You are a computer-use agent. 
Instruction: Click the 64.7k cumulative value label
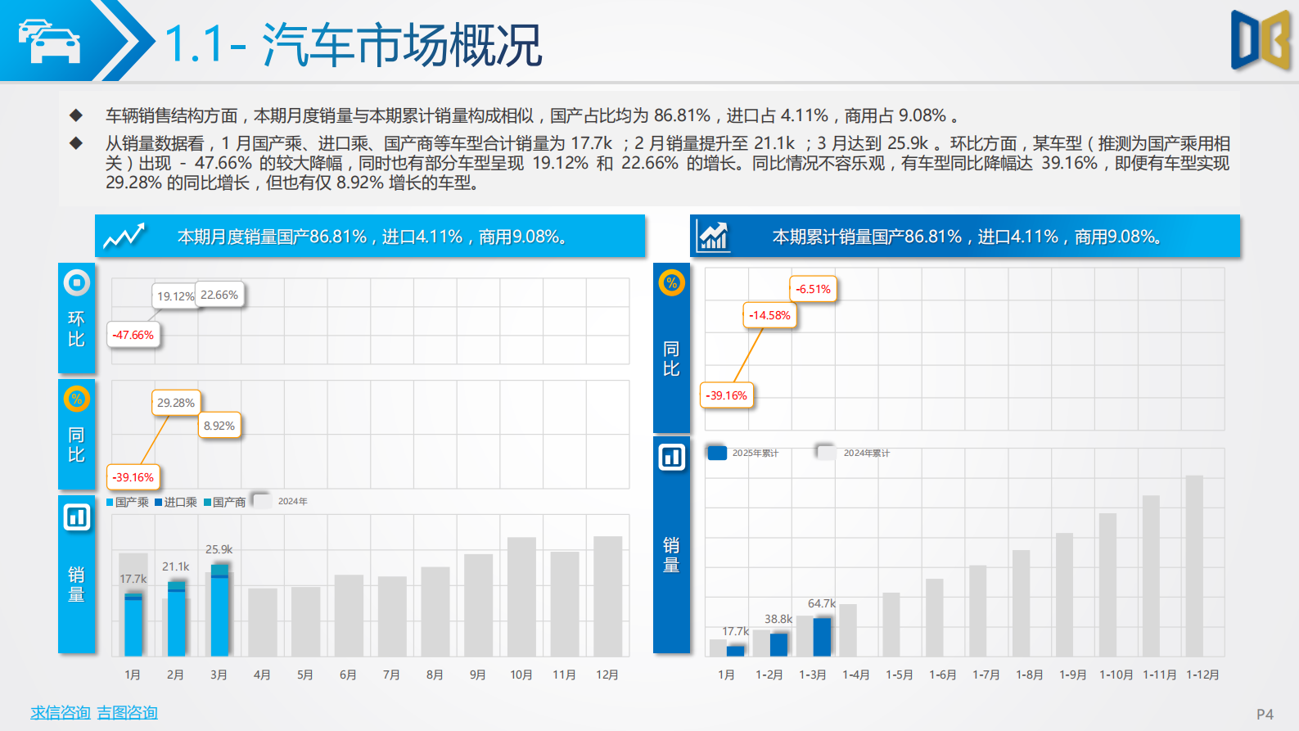tap(822, 603)
